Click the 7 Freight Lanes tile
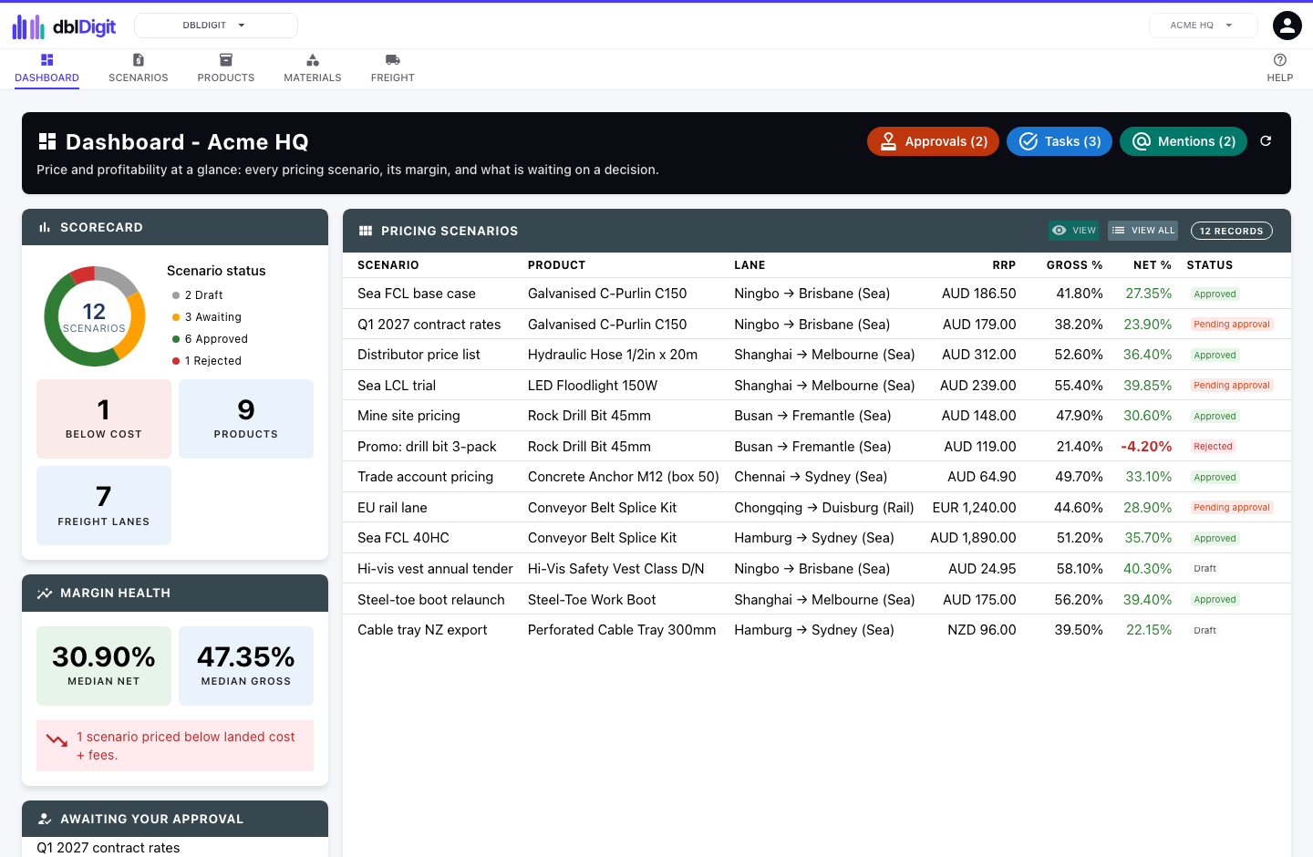 coord(104,506)
